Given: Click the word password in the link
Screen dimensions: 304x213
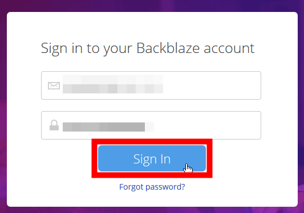Looking at the screenshot, I should point(164,187).
